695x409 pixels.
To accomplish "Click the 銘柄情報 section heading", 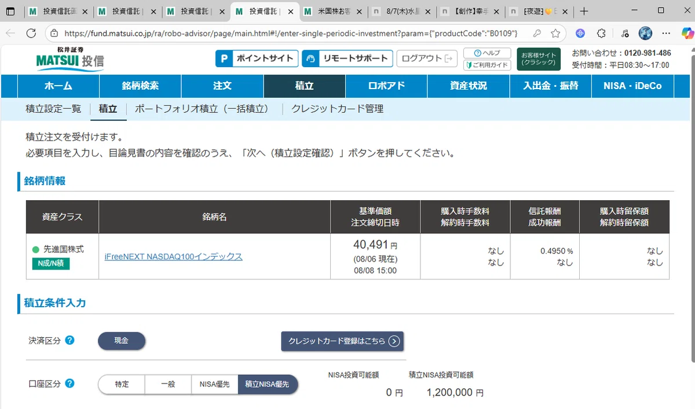I will (45, 181).
